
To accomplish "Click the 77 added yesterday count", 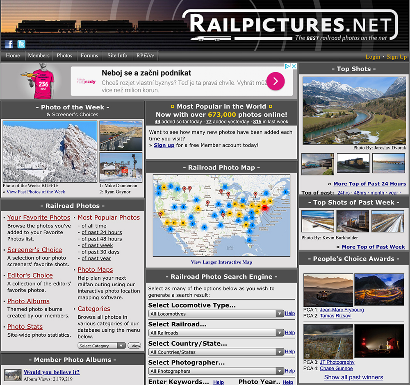I will click(209, 122).
